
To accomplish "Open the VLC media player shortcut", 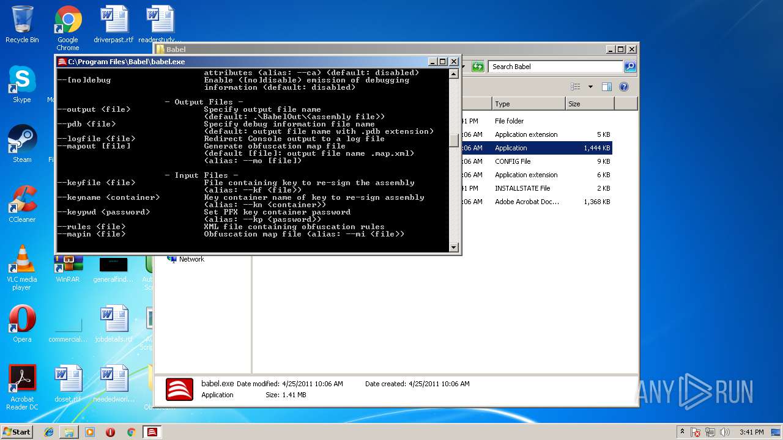I will 22,268.
